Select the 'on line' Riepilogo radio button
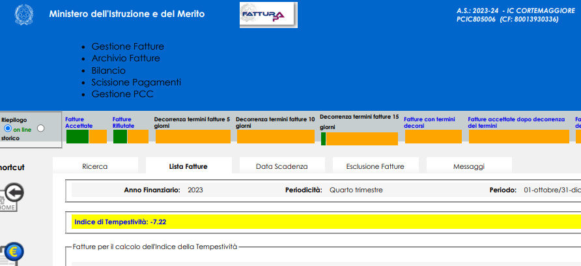Screen dimensions: 581x266 point(8,129)
